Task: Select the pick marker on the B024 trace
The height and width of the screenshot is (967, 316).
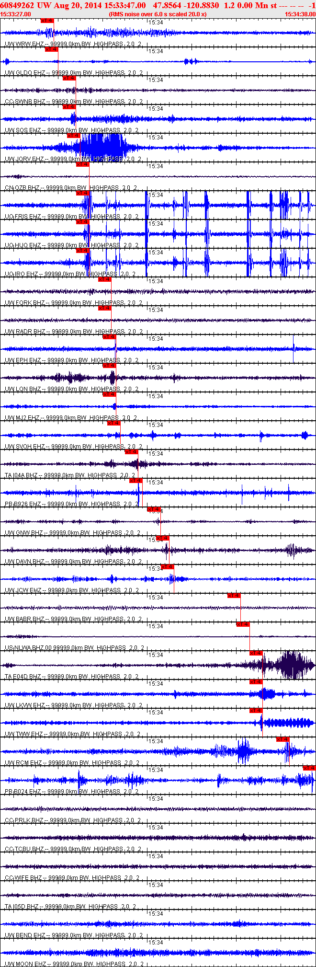Action: point(310,768)
